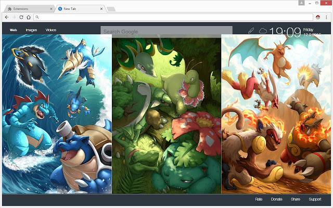Image resolution: width=333 pixels, height=208 pixels.
Task: Open the home page icon
Action: point(29,17)
